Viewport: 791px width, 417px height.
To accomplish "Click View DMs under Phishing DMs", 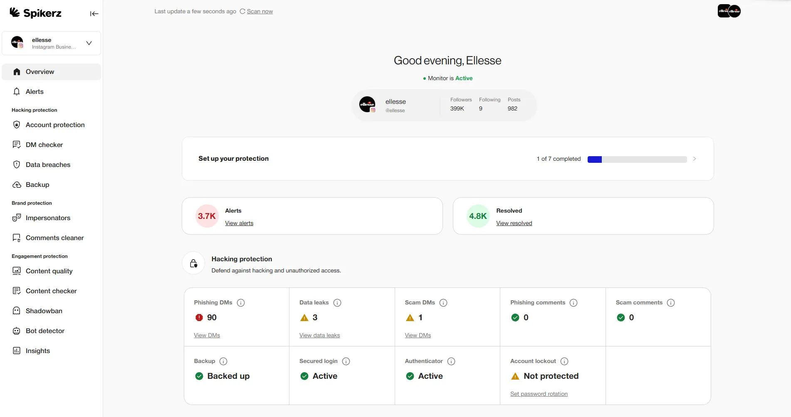I will click(x=207, y=336).
